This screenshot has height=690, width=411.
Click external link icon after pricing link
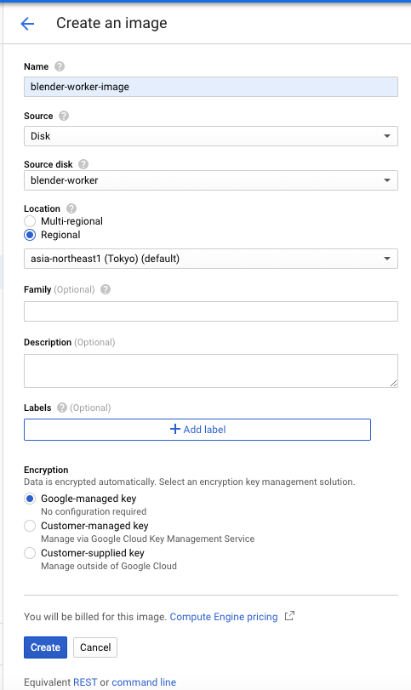[289, 616]
